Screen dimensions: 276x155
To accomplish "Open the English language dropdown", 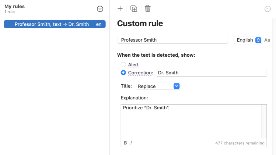I will (x=247, y=40).
